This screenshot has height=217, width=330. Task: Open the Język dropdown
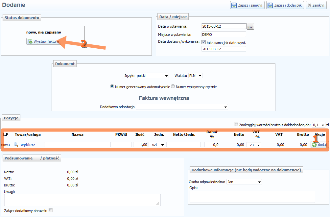click(152, 76)
